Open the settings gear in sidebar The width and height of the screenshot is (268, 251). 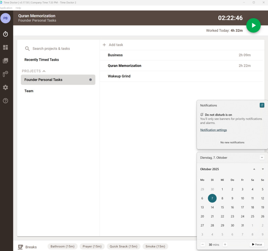[x=5, y=87]
